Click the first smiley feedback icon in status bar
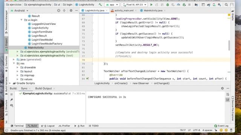The image size is (241, 135). [x=221, y=130]
